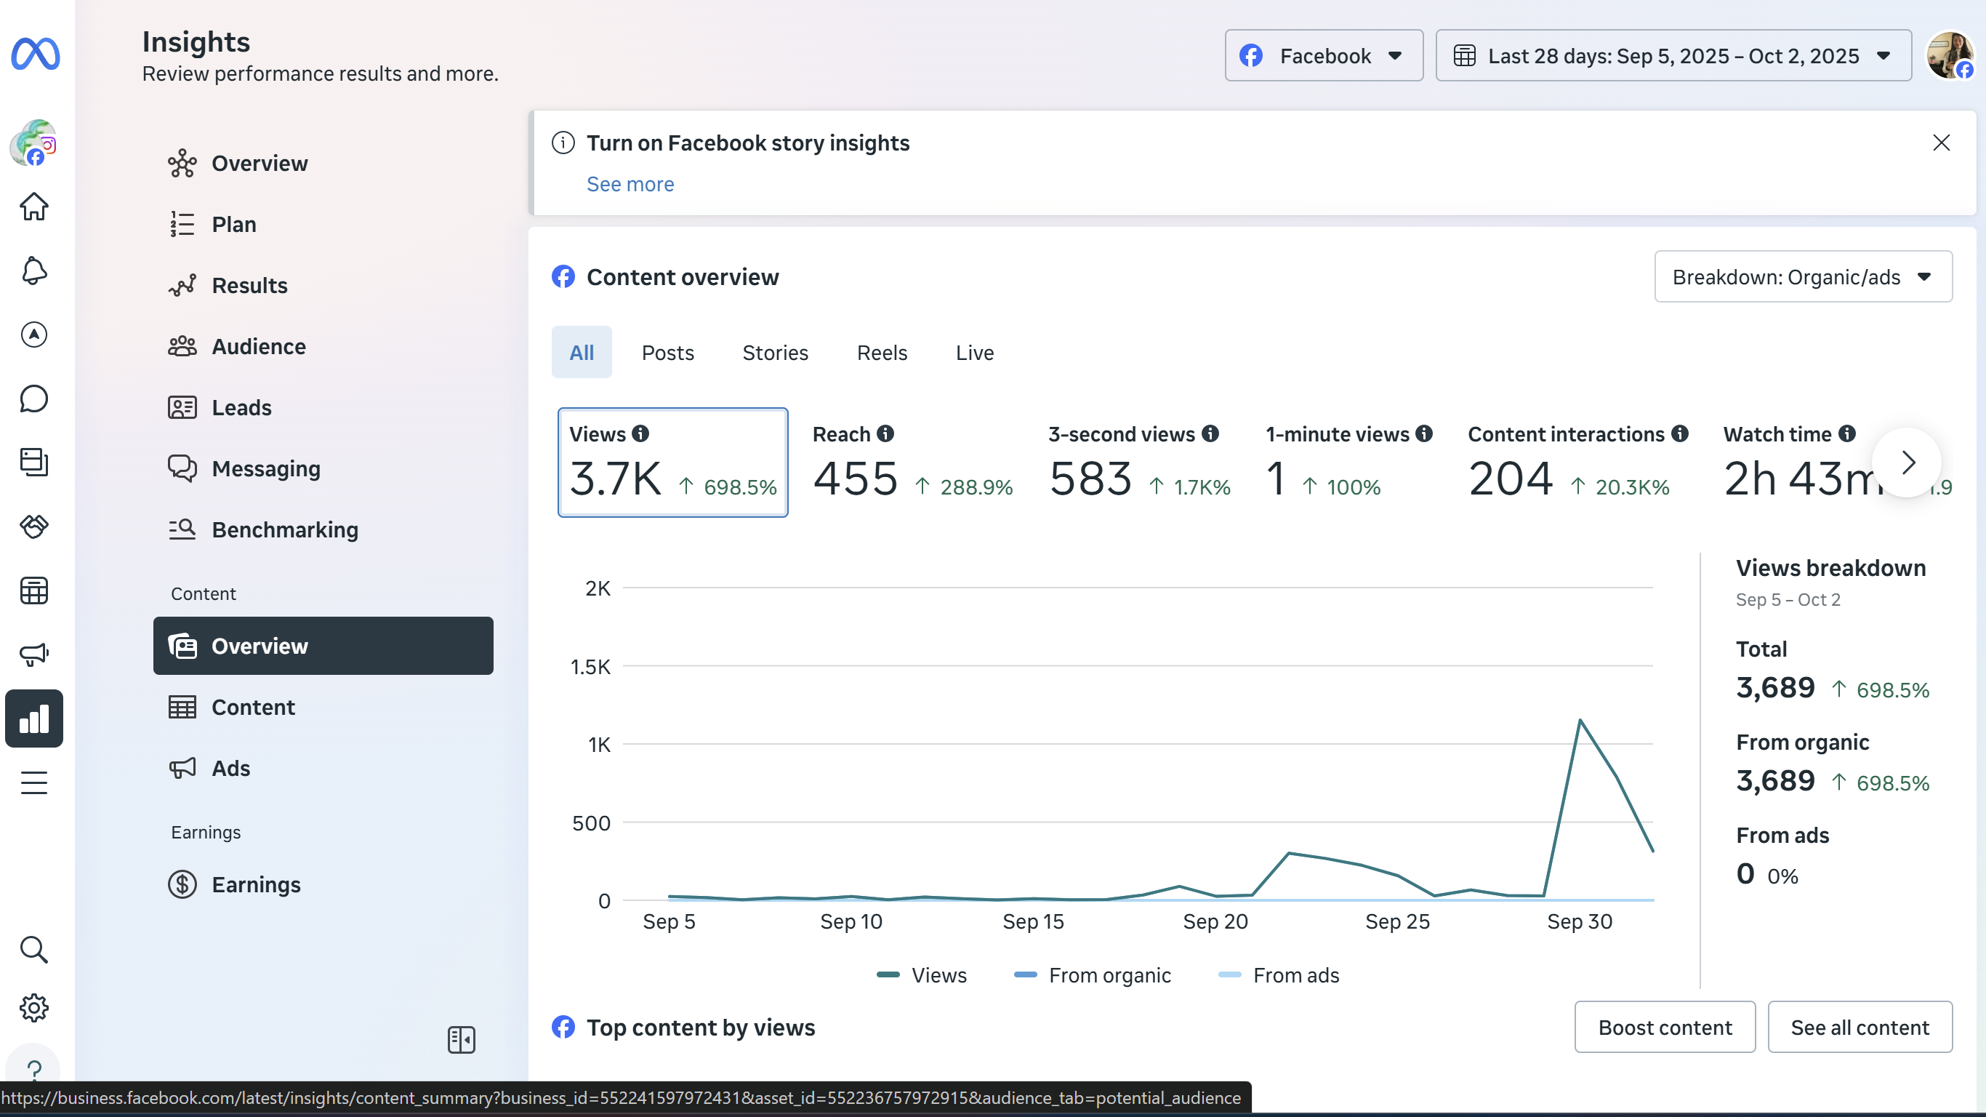Image resolution: width=1986 pixels, height=1117 pixels.
Task: Click the Views metric info icon
Action: [x=640, y=433]
